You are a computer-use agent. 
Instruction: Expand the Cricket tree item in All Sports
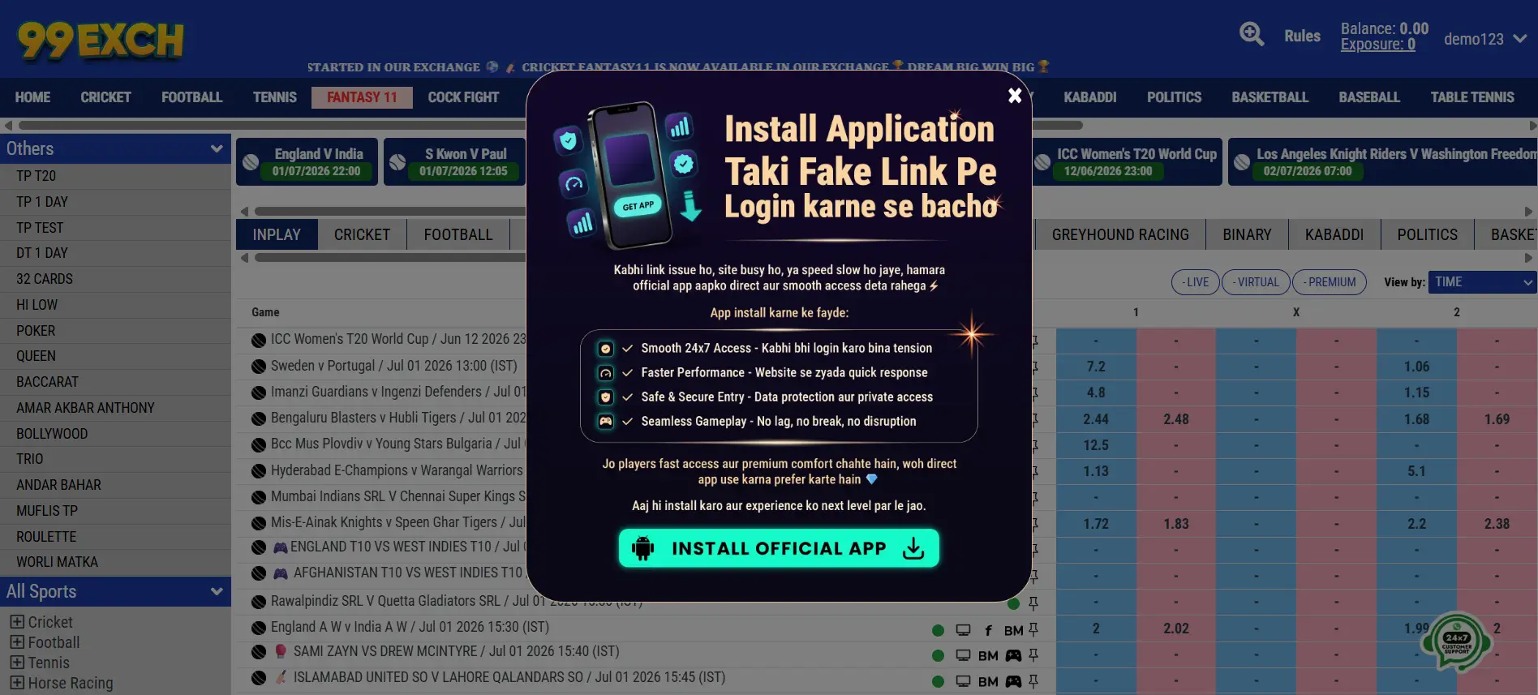[x=17, y=622]
